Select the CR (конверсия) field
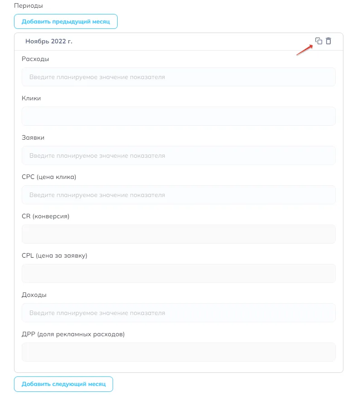Viewport: 357px width, 395px height. coord(178,234)
